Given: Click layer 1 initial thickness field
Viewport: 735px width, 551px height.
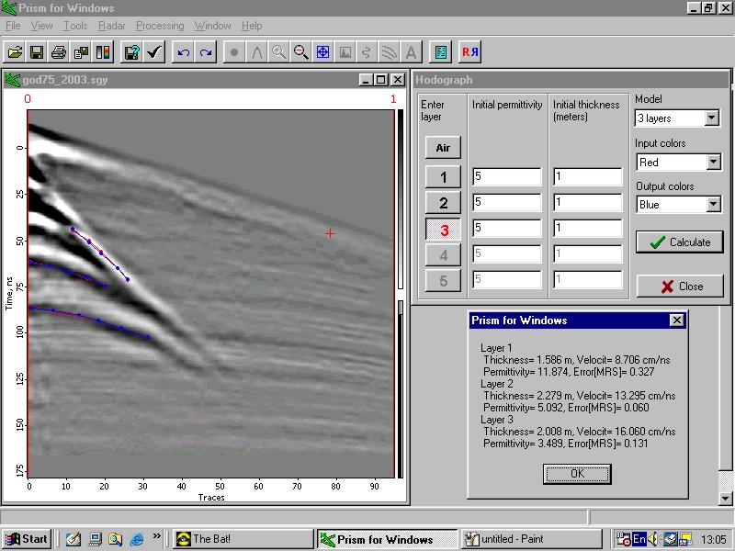Looking at the screenshot, I should click(588, 176).
